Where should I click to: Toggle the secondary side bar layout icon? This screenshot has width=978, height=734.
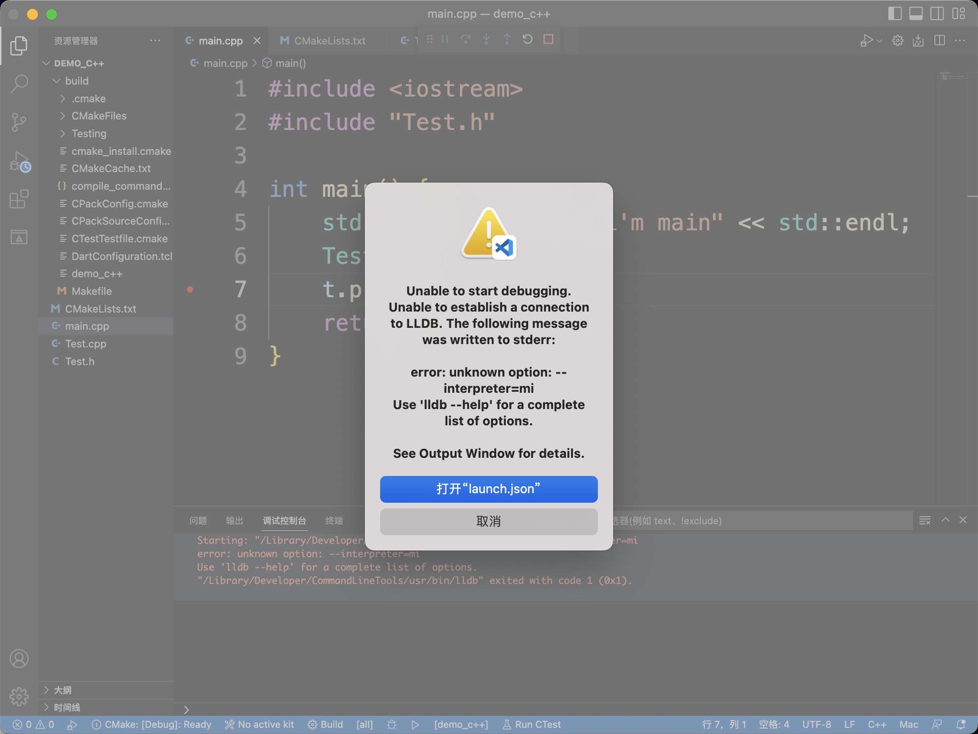pos(937,13)
